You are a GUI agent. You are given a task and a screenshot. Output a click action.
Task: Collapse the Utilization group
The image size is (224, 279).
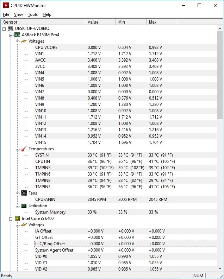click(x=18, y=206)
